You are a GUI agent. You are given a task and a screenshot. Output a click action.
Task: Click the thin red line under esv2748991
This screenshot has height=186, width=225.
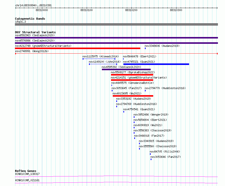coord(116,54)
